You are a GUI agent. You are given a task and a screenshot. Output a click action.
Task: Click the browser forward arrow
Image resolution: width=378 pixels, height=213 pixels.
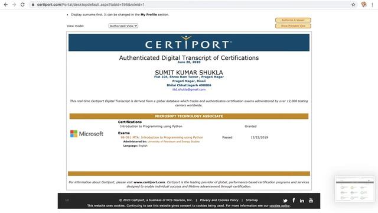tap(14, 5)
